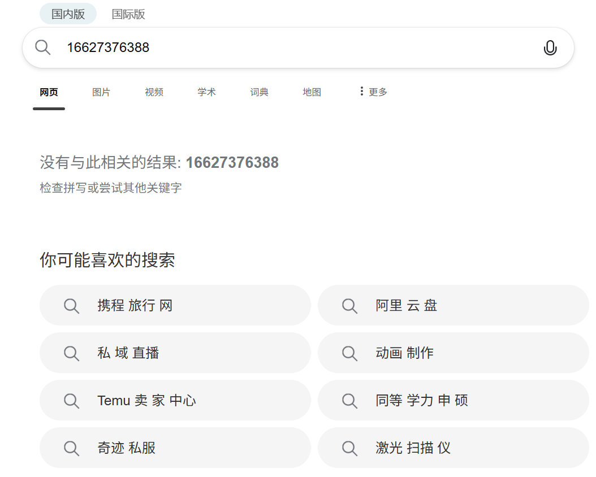Click the microphone icon for voice search
The width and height of the screenshot is (596, 477).
(x=550, y=47)
